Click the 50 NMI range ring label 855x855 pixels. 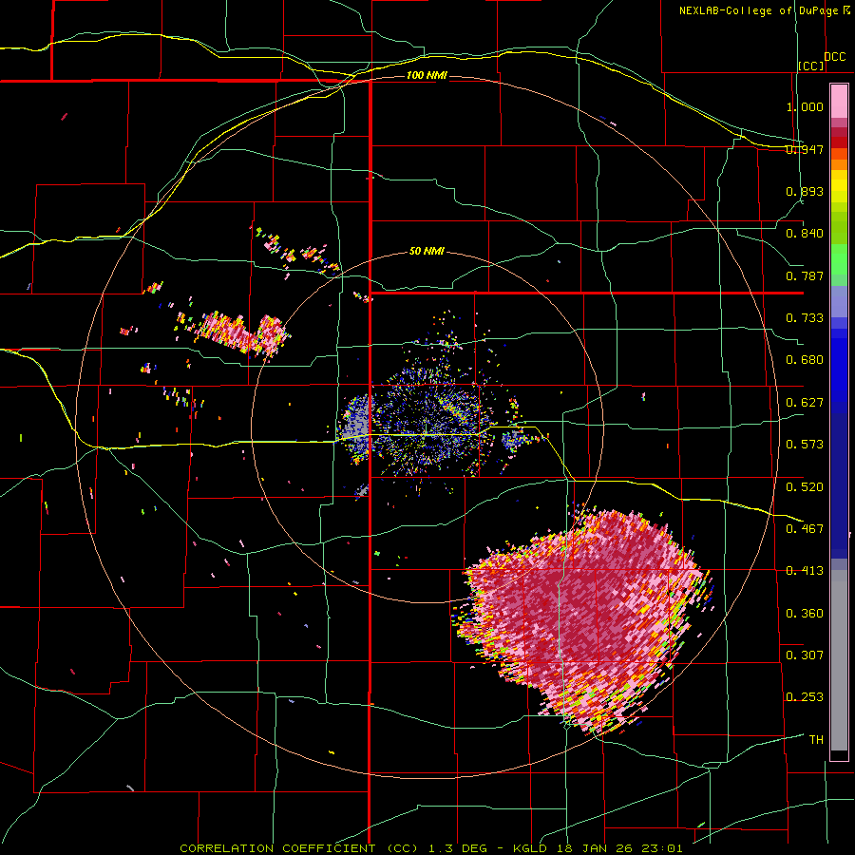[x=427, y=251]
